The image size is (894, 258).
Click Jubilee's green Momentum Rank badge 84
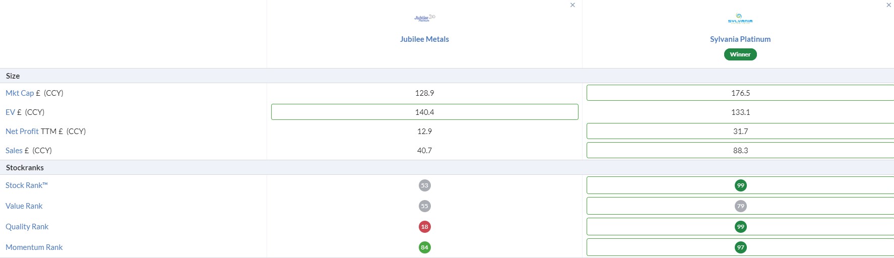pos(425,247)
